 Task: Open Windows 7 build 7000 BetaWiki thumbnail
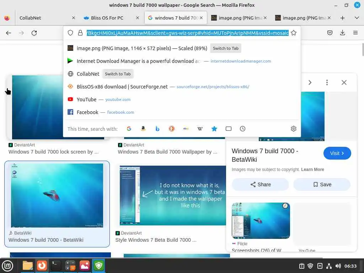pos(57,196)
